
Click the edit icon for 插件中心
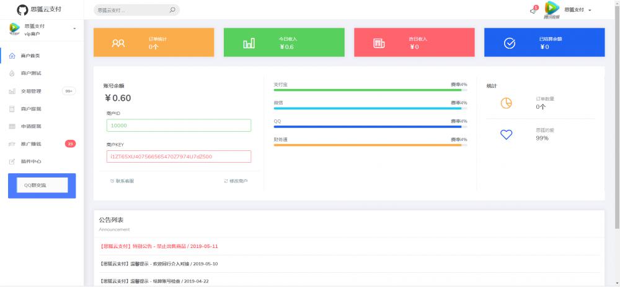pyautogui.click(x=12, y=161)
